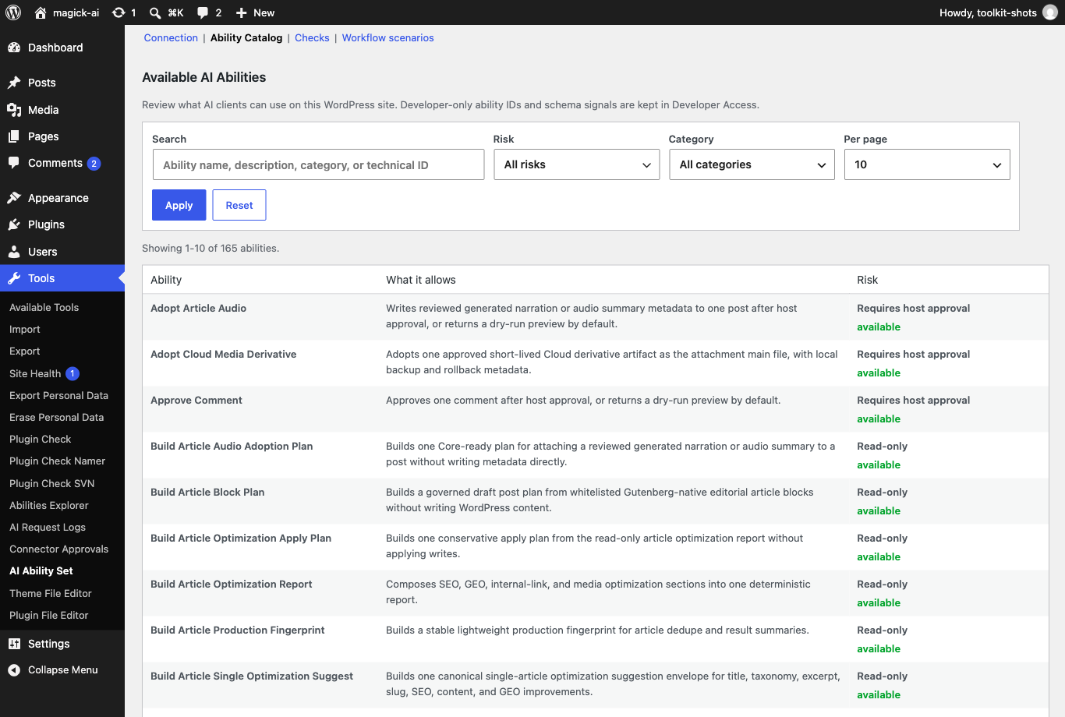Click Build Article Optimization Report row name

click(232, 584)
